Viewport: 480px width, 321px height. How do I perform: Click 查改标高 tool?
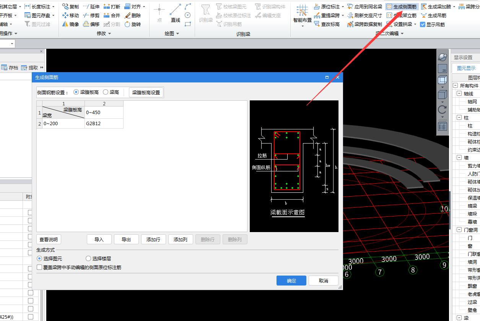(x=327, y=24)
